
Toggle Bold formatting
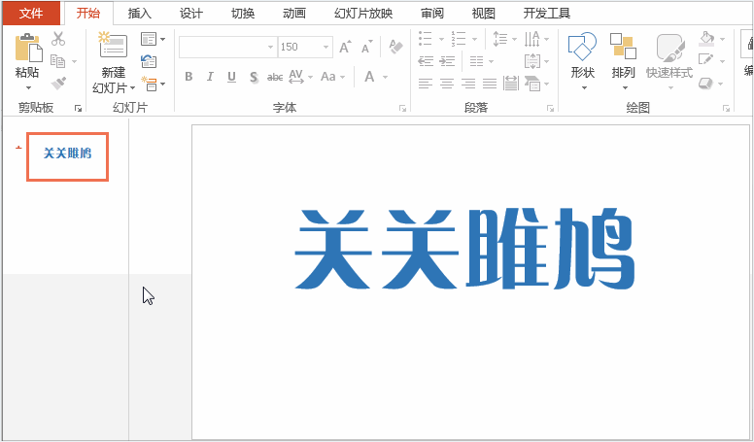click(x=188, y=77)
